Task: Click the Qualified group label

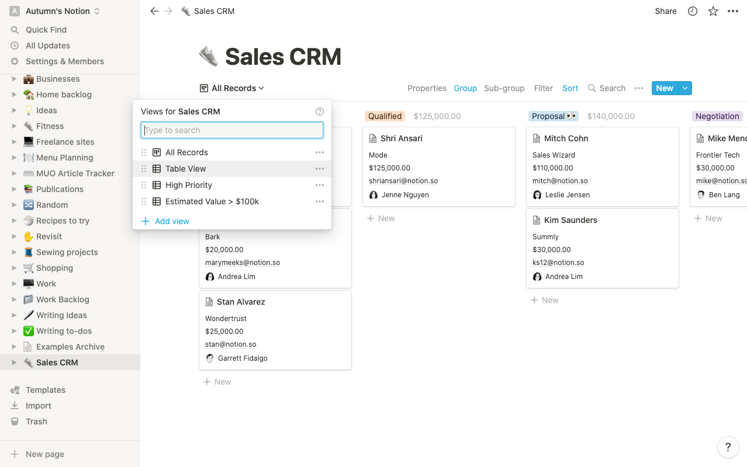Action: coord(385,116)
